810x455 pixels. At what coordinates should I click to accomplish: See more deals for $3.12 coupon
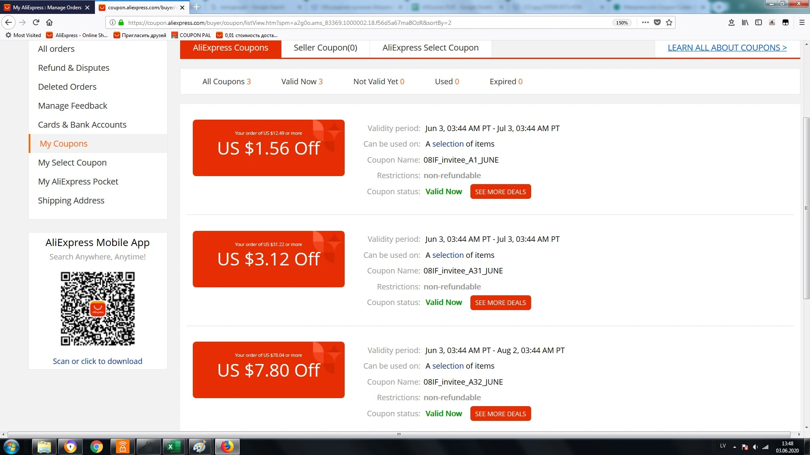coord(500,303)
